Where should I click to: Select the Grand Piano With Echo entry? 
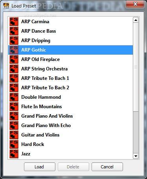70,125
